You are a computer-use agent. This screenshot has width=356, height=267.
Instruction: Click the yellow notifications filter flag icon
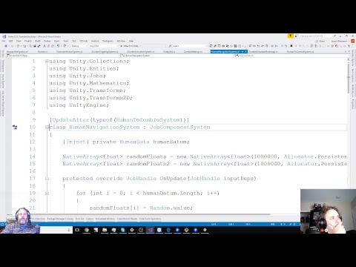click(x=291, y=36)
